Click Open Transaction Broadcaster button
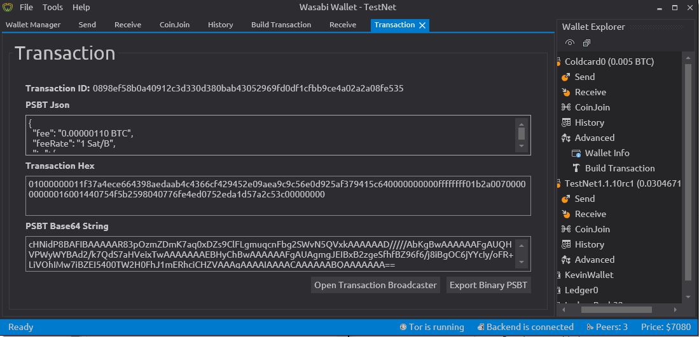This screenshot has height=337, width=699. (x=375, y=285)
